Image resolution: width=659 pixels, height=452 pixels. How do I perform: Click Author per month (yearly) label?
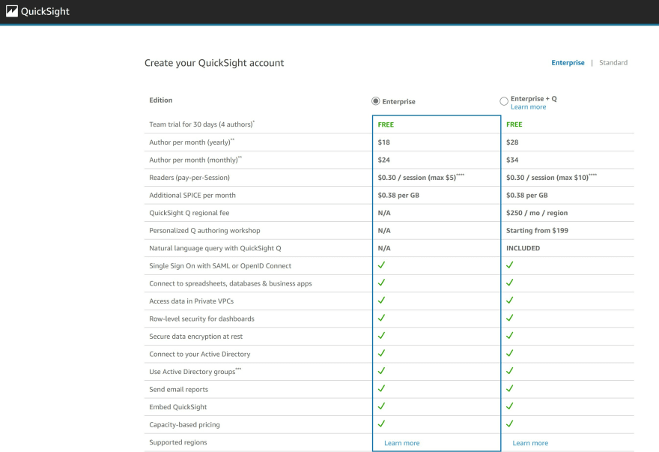192,142
